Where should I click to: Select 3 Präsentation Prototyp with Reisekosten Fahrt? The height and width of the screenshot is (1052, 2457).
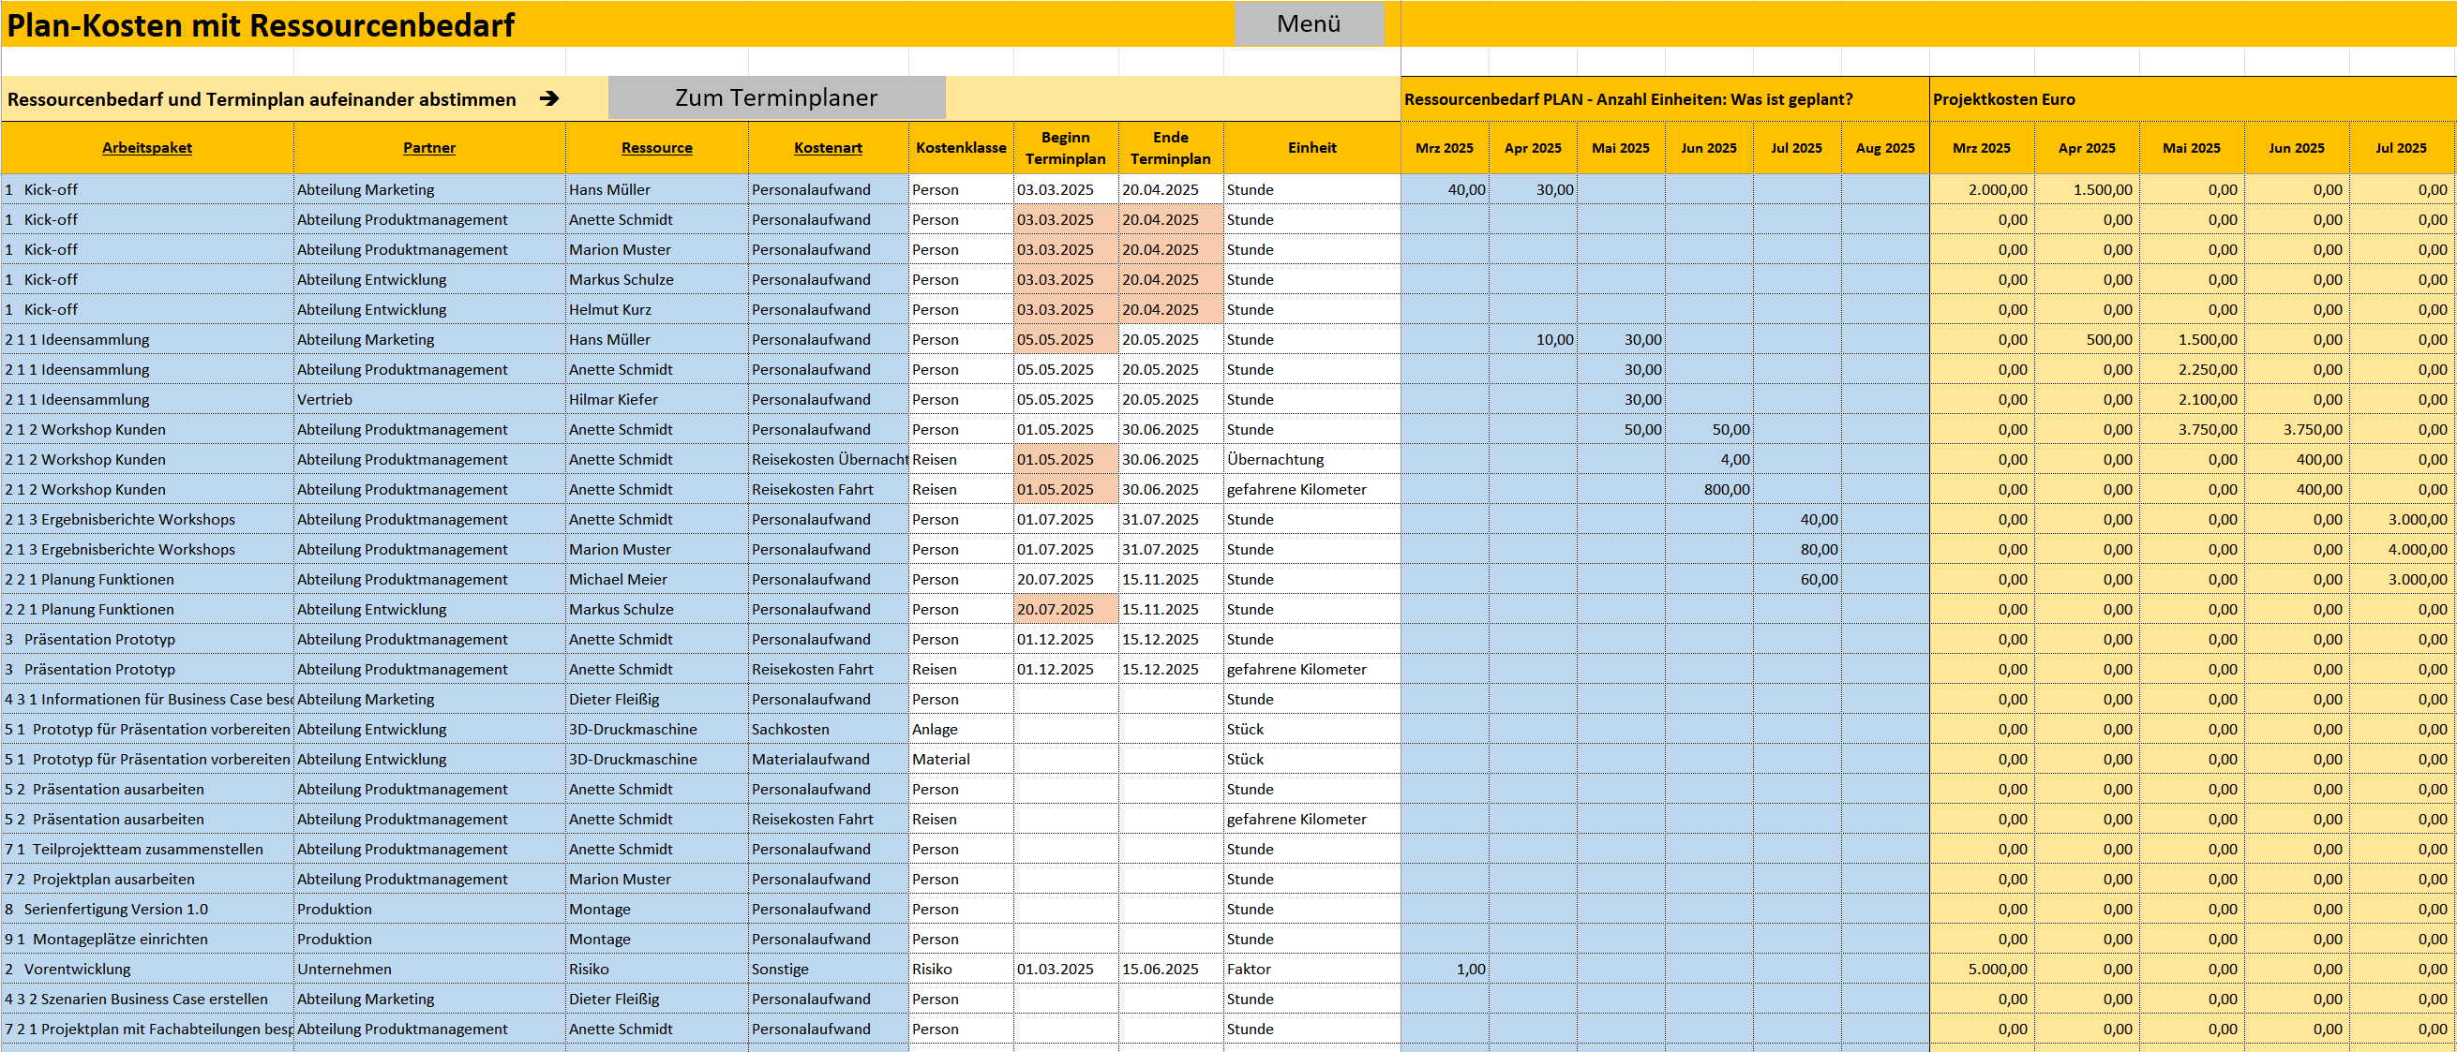147,669
